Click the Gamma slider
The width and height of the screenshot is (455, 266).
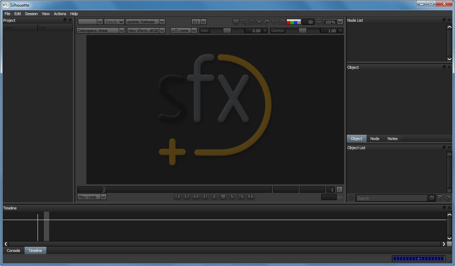(x=303, y=31)
